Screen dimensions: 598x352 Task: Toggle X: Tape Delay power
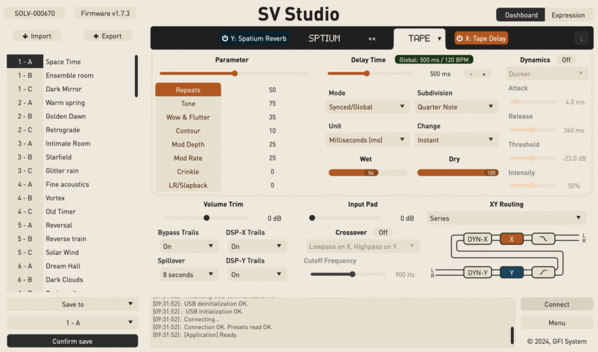[x=481, y=38]
